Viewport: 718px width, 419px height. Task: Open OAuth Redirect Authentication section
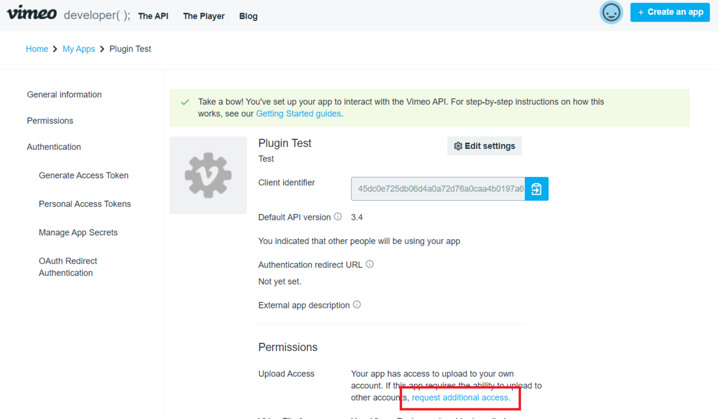point(68,267)
